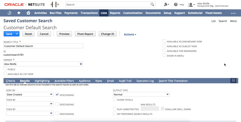The width and height of the screenshot is (241, 122).
Task: Open the Shortcuts star icon
Action: 19,13
